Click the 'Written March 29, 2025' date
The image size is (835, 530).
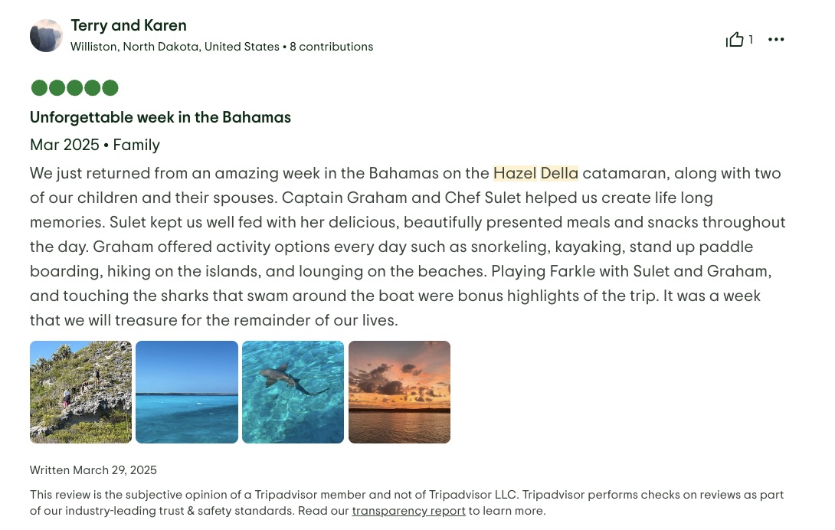pyautogui.click(x=93, y=470)
